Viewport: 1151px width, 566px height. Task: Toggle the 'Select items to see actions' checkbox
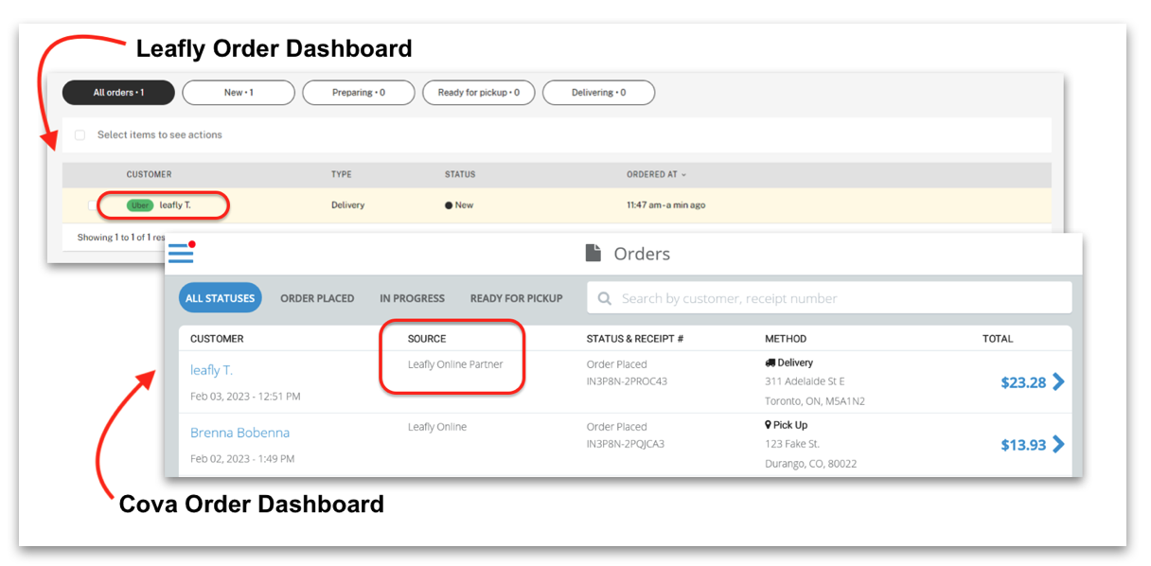click(80, 135)
